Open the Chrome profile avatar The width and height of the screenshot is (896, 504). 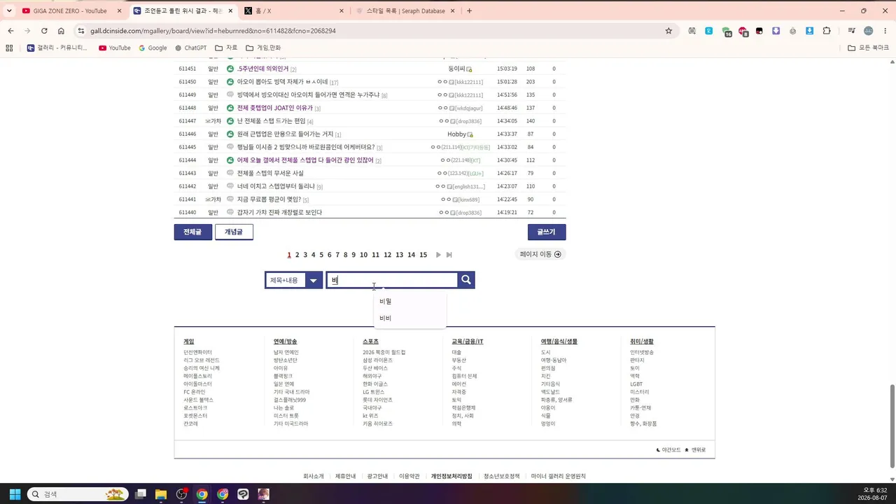click(869, 31)
